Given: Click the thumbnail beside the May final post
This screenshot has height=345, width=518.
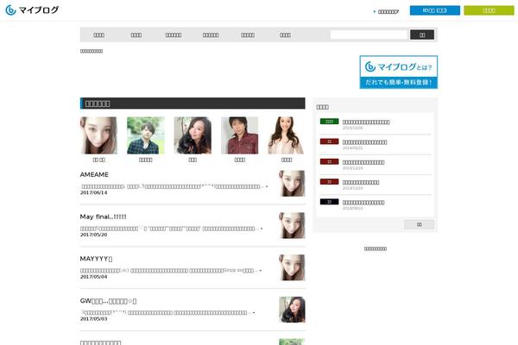Looking at the screenshot, I should [292, 225].
